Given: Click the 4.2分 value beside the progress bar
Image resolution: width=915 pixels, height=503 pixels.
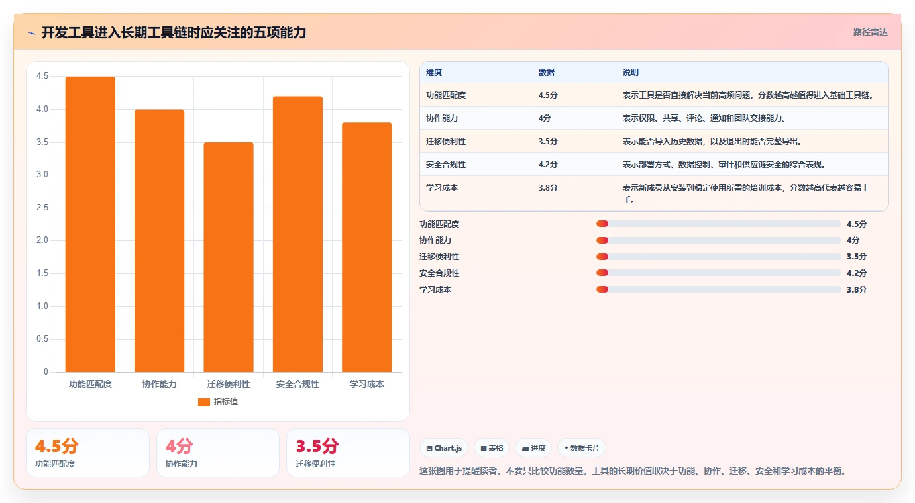Looking at the screenshot, I should coord(857,273).
